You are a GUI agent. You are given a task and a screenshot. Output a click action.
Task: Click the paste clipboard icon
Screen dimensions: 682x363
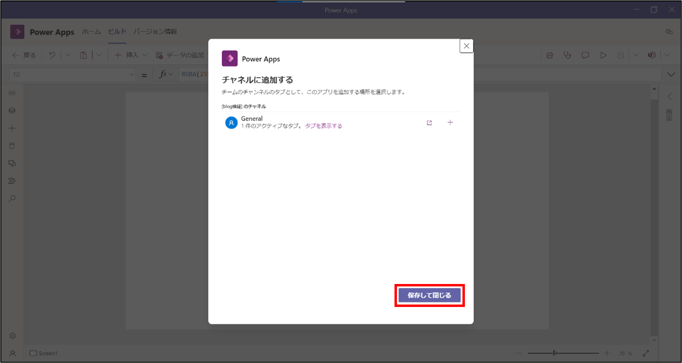click(x=84, y=55)
